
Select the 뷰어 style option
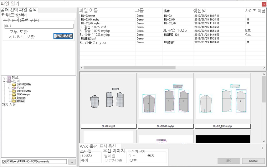(85, 160)
